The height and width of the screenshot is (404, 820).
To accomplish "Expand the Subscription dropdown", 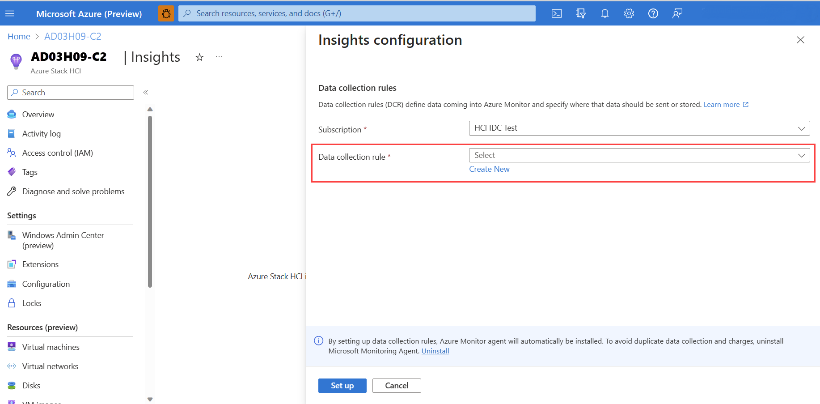I will [x=639, y=128].
